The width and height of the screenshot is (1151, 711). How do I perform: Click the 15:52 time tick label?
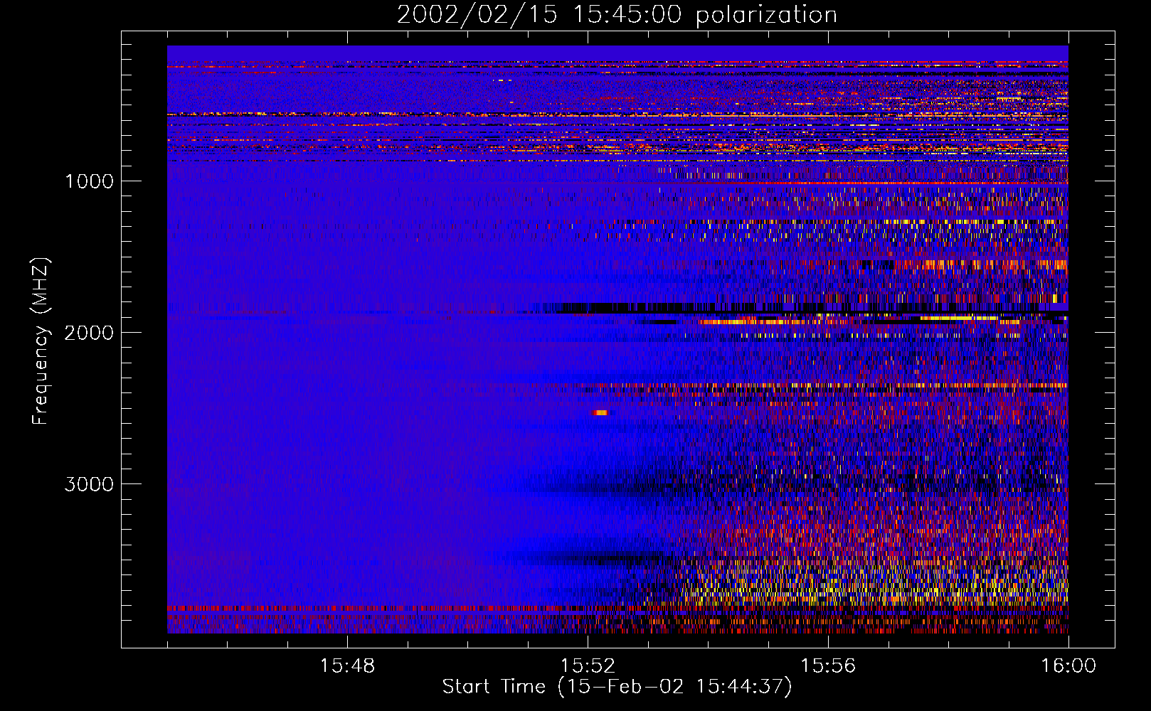click(x=588, y=666)
